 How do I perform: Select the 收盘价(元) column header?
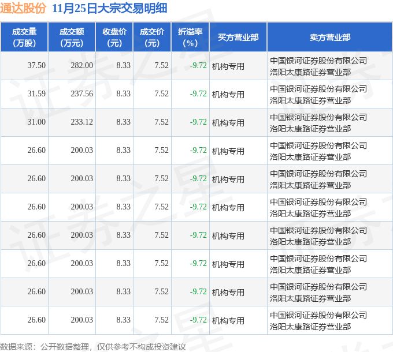point(114,38)
